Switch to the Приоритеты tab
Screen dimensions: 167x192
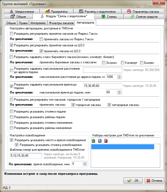point(57,12)
